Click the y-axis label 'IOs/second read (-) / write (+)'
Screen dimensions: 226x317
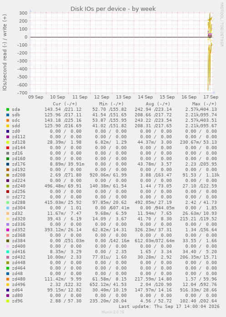(5, 52)
